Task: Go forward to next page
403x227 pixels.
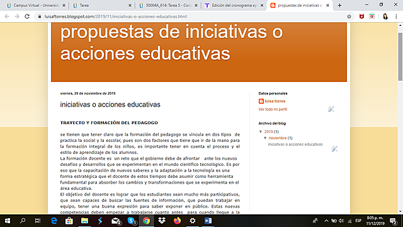Action: point(17,16)
